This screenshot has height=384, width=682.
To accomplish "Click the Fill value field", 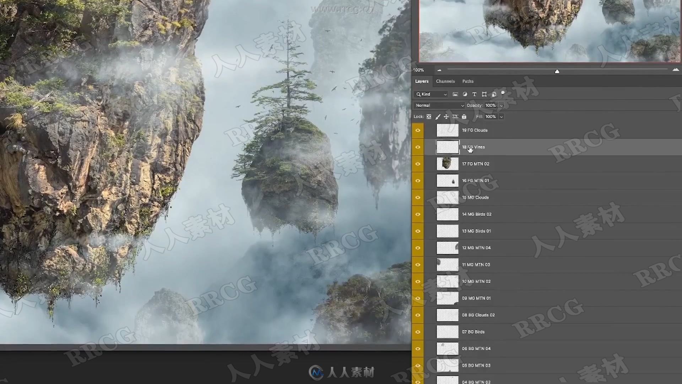I will (491, 117).
